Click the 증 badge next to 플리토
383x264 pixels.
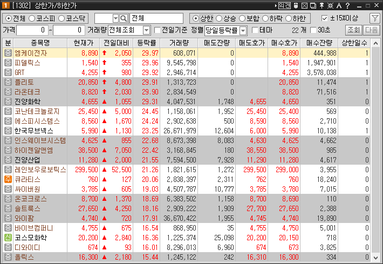pyautogui.click(x=8, y=82)
